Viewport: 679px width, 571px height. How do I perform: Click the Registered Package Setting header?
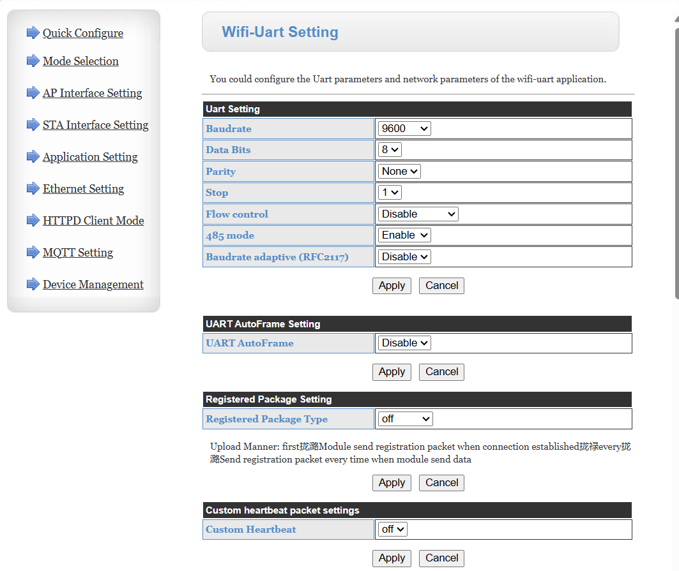coord(417,399)
